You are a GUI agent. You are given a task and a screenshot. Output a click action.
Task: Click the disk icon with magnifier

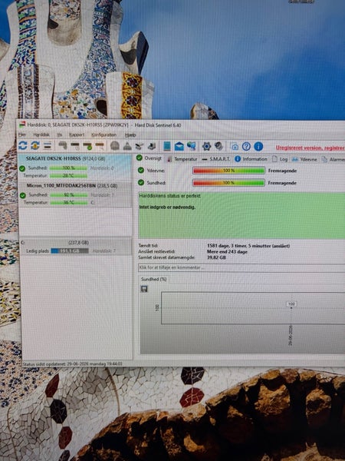coord(100,145)
